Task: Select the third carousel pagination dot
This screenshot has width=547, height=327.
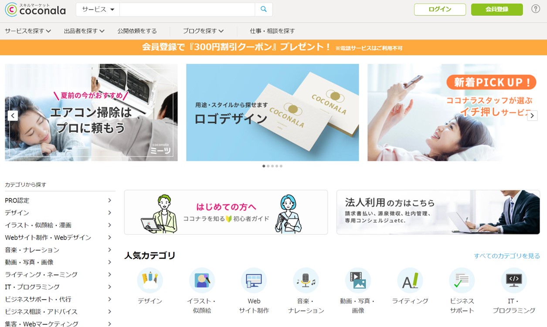Action: [272, 166]
